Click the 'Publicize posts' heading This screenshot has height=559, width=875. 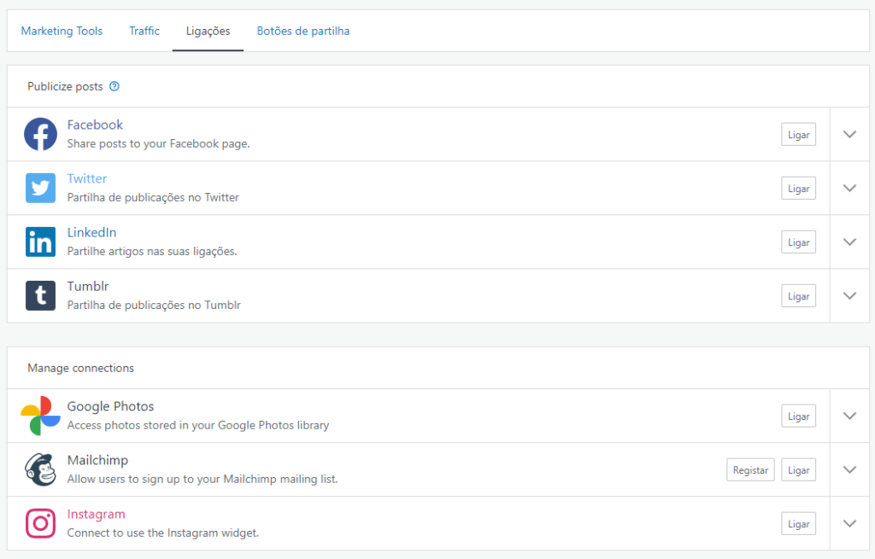coord(65,86)
